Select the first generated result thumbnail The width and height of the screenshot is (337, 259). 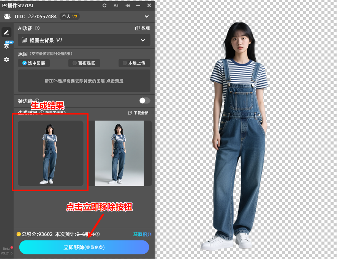pos(51,152)
